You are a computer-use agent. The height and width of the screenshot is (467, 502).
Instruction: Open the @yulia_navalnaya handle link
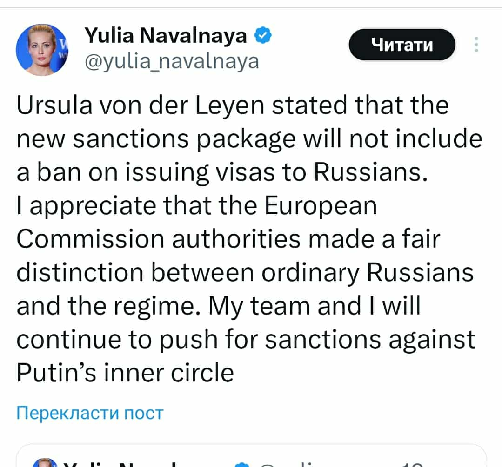coord(172,61)
